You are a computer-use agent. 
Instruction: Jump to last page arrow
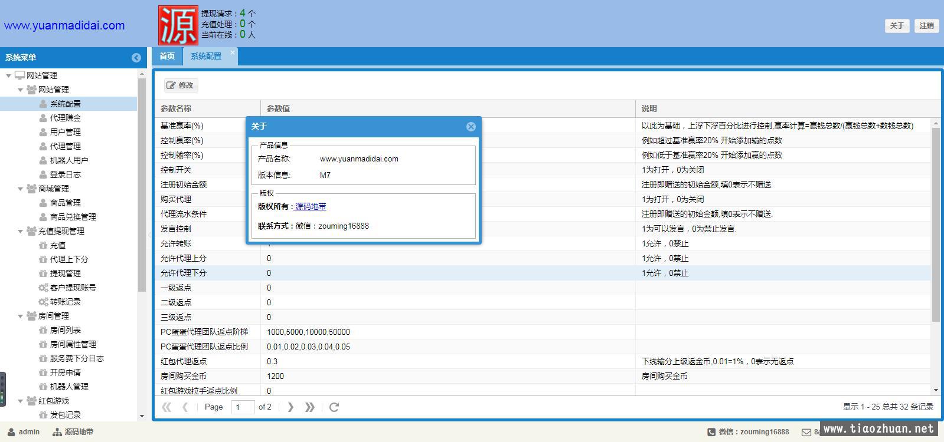(x=309, y=407)
